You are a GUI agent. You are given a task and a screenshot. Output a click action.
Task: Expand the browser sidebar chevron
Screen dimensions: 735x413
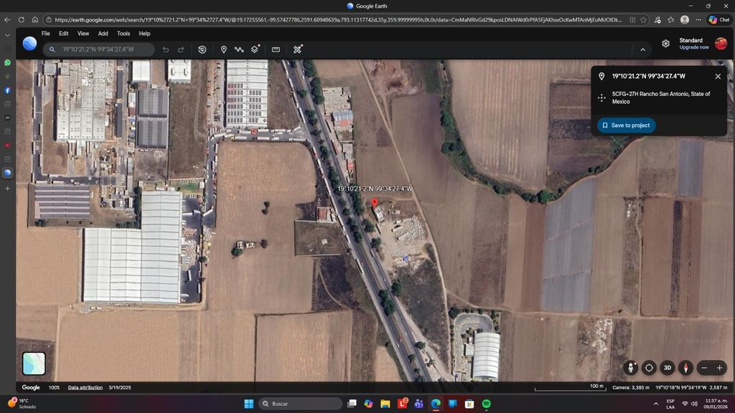point(7,35)
